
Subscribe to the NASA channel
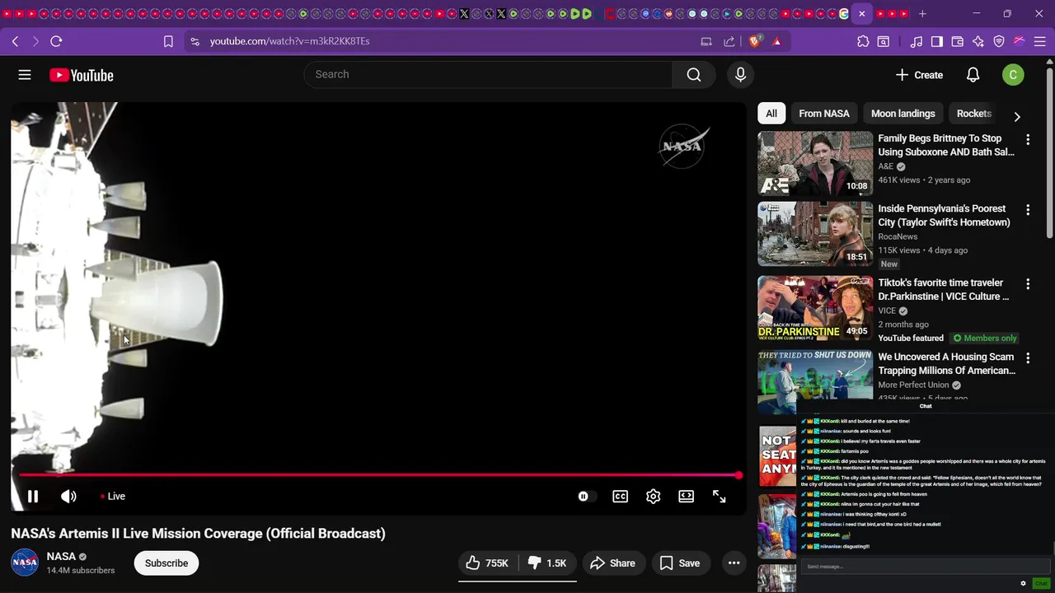[166, 563]
